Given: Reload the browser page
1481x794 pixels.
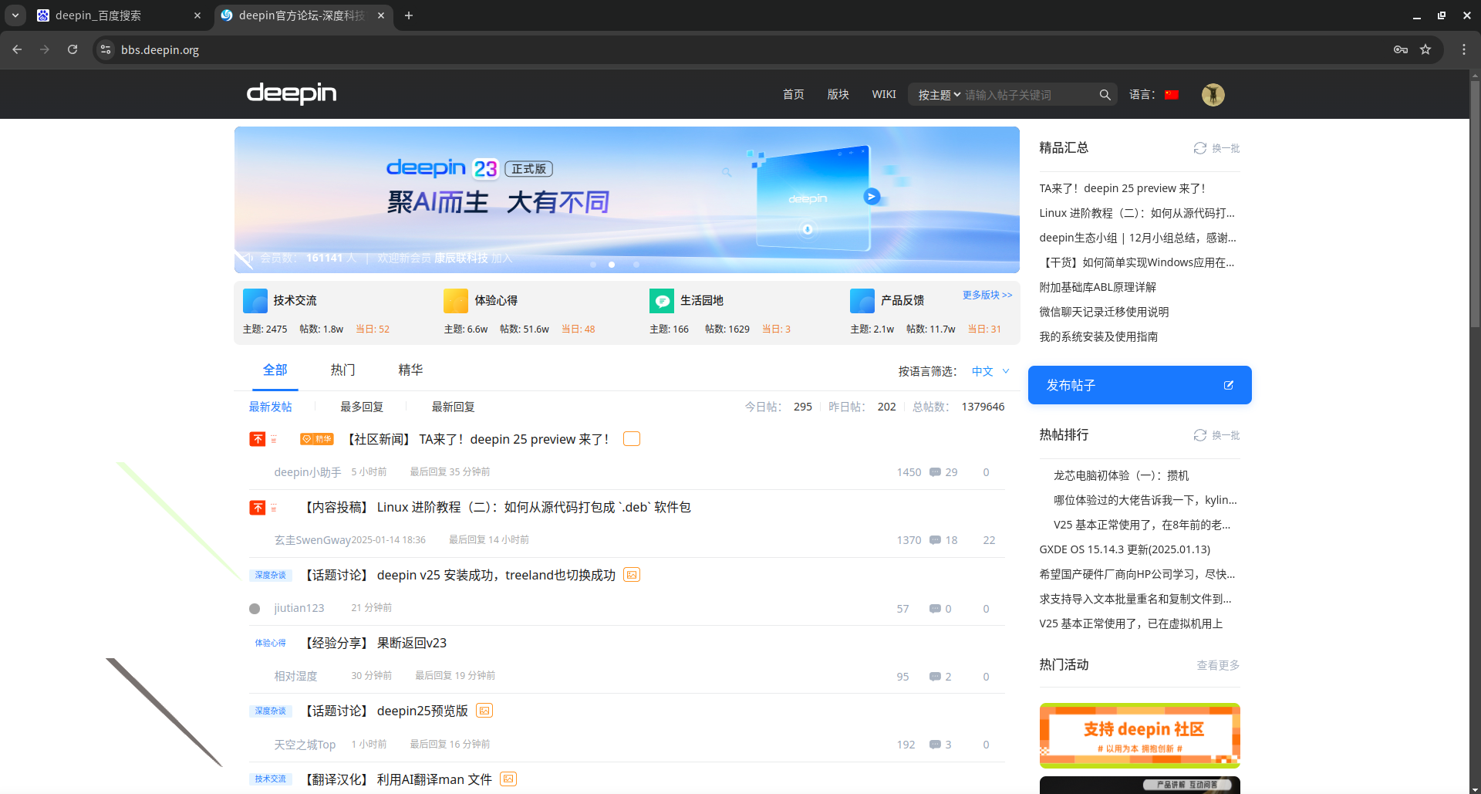Looking at the screenshot, I should (73, 49).
